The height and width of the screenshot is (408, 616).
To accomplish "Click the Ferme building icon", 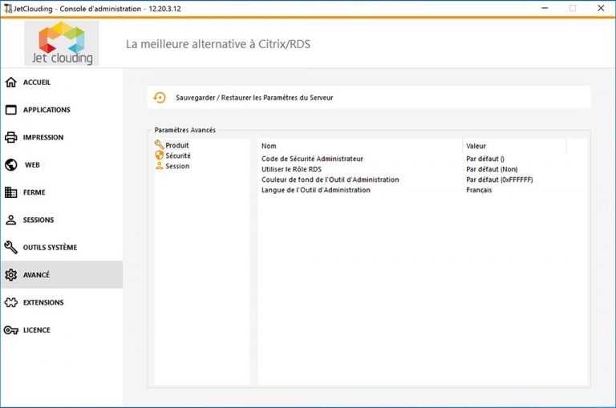I will tap(11, 192).
